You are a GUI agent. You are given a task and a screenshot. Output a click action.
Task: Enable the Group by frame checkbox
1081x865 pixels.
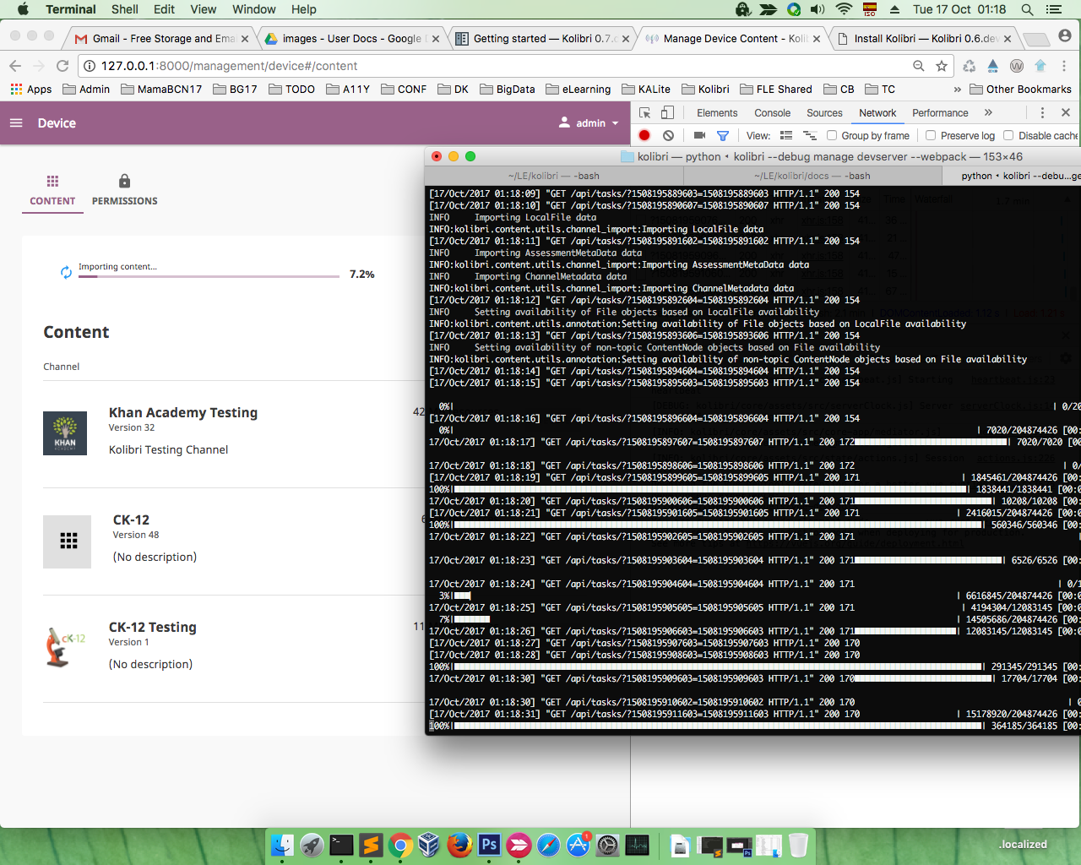[x=832, y=135]
